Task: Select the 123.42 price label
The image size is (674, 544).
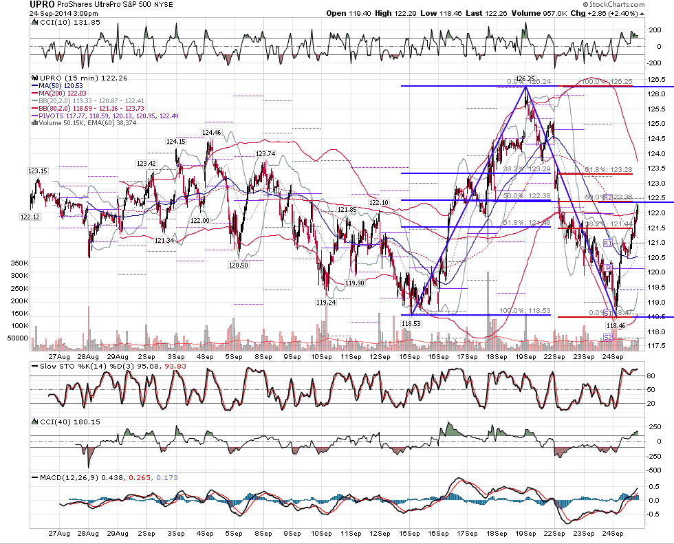Action: tap(146, 163)
